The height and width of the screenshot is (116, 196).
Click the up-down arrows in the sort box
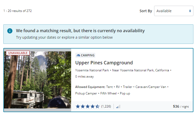coord(190,11)
